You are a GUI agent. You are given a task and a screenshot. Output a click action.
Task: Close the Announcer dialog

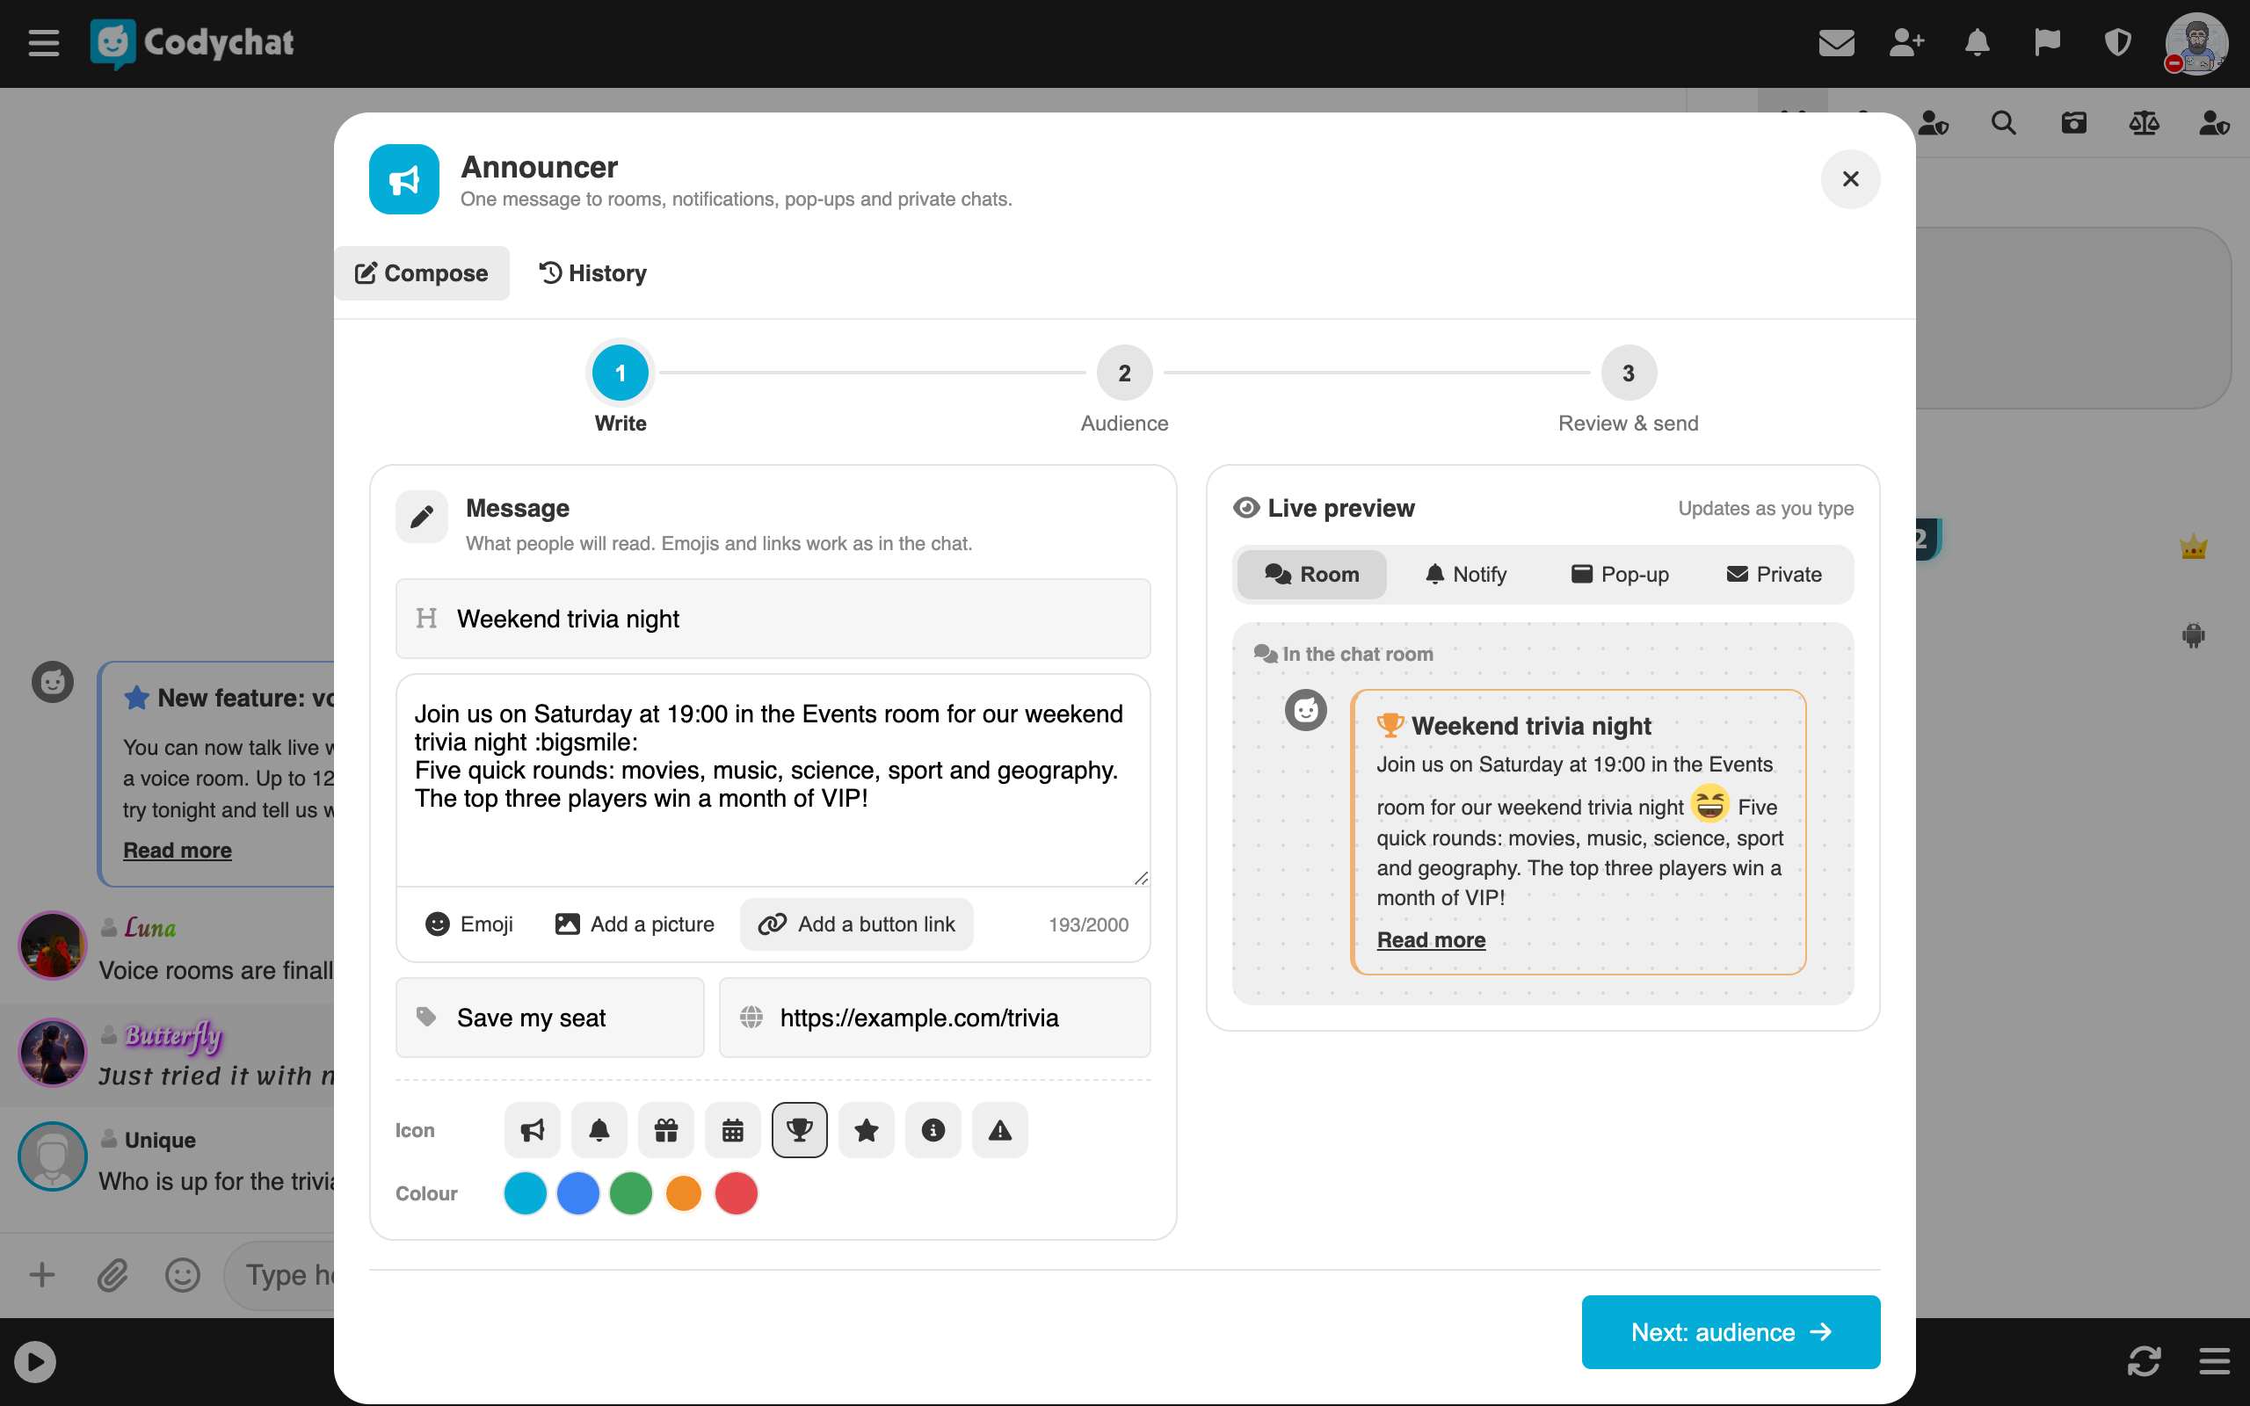(x=1850, y=178)
